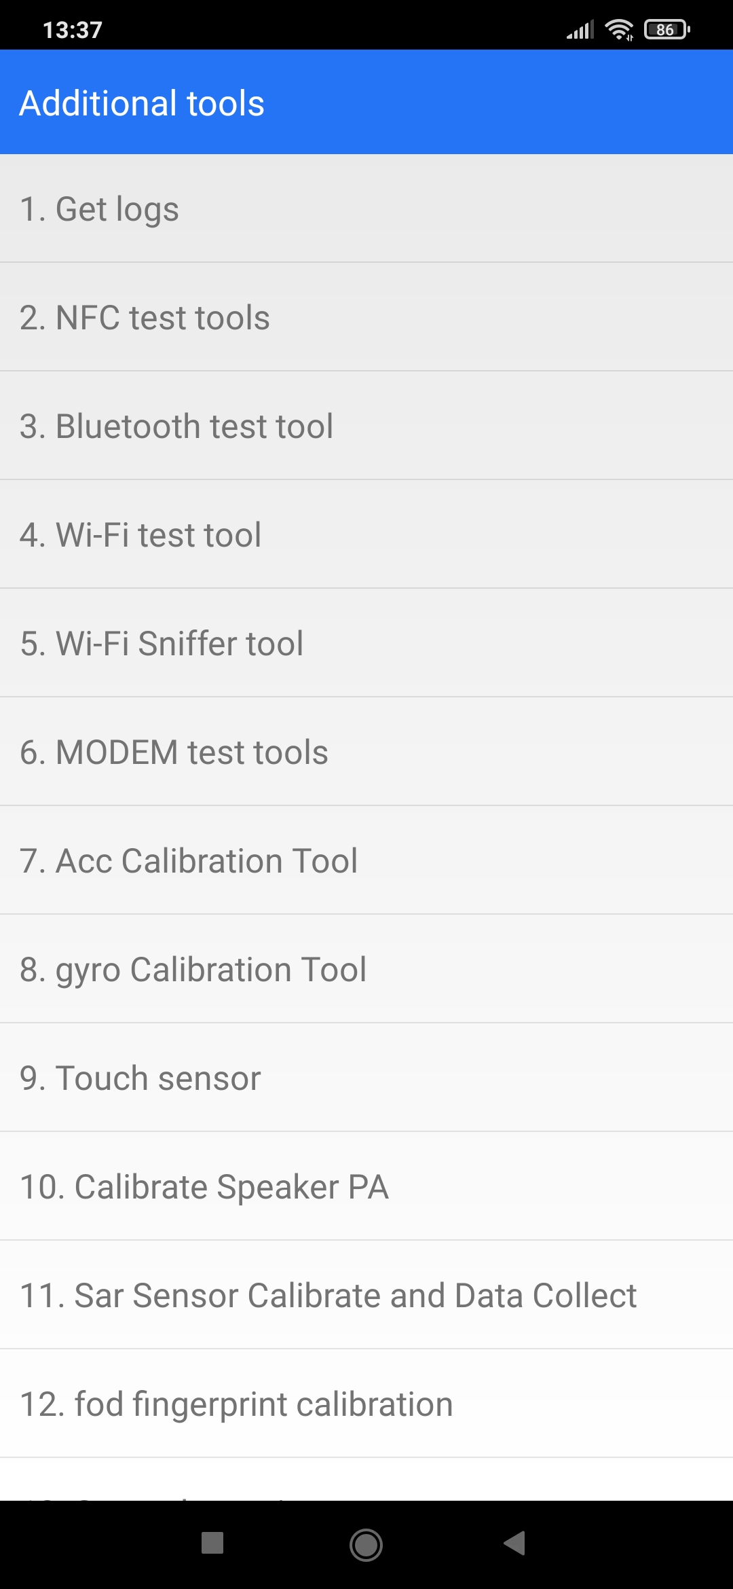
Task: Select MODEM test tools entry
Action: click(366, 752)
